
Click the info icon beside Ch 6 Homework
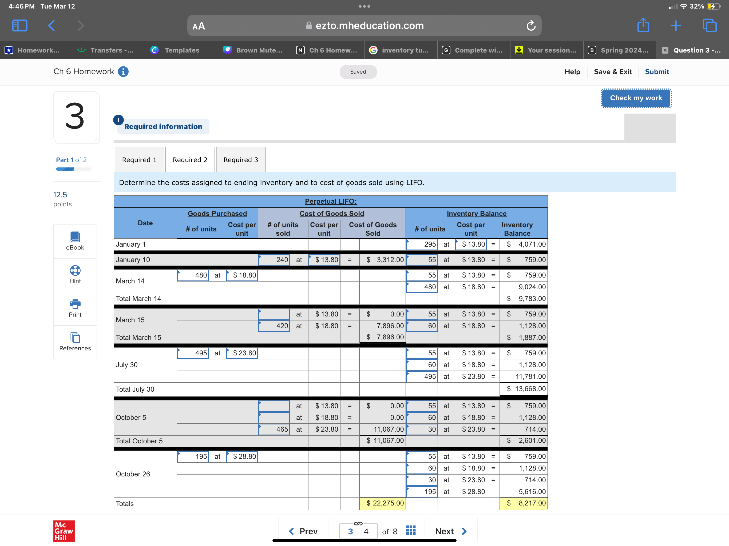tap(123, 71)
